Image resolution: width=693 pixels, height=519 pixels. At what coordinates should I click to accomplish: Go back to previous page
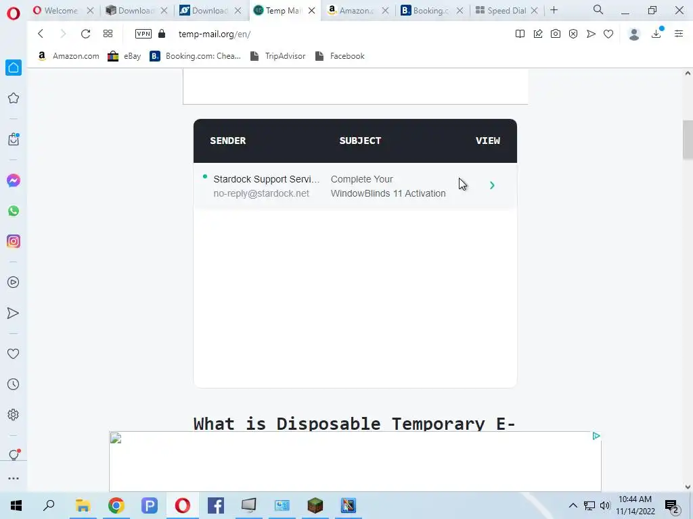(41, 34)
